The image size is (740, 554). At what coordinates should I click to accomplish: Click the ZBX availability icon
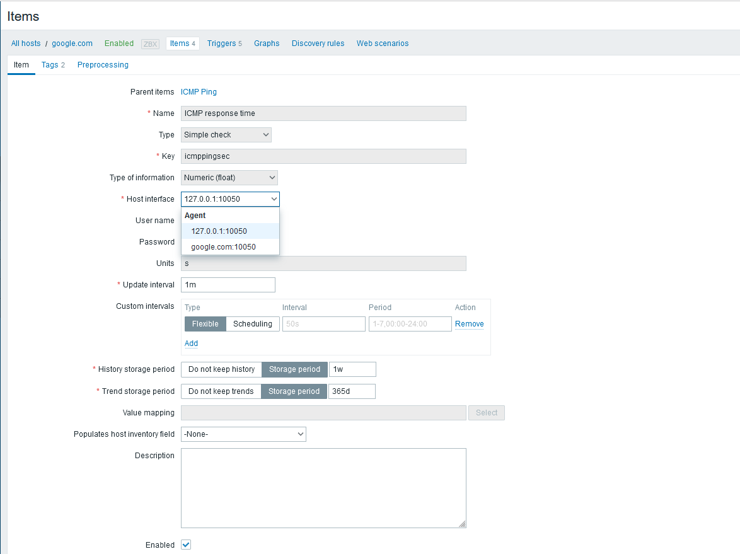[150, 44]
